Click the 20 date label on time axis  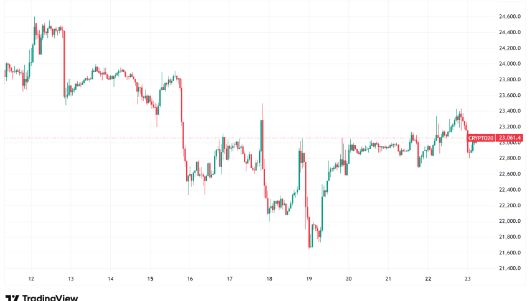[348, 279]
